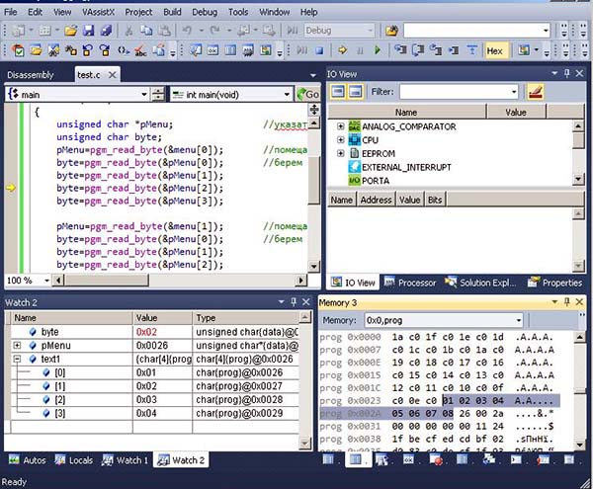593x489 pixels.
Task: Open the Memory type dropdown showing 0x0,prog
Action: pos(517,320)
